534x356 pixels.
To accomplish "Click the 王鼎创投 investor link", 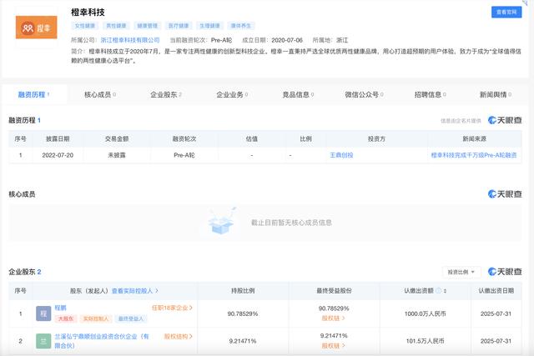I will pos(341,155).
